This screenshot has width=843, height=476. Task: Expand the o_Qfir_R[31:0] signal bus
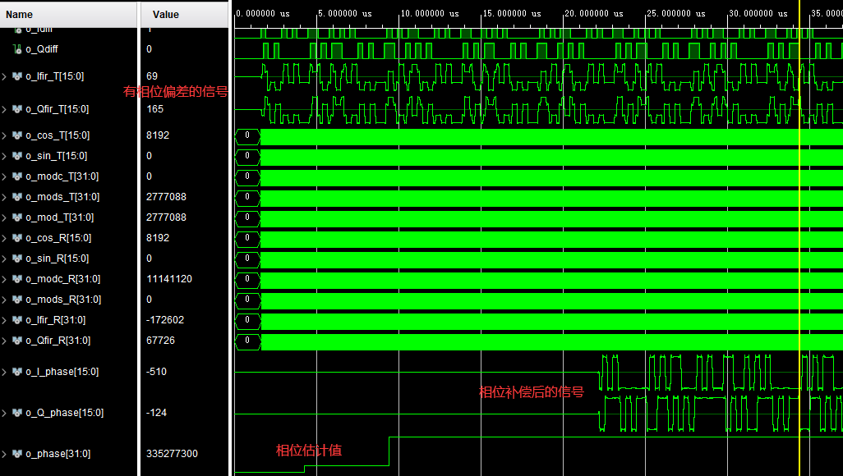[x=4, y=341]
